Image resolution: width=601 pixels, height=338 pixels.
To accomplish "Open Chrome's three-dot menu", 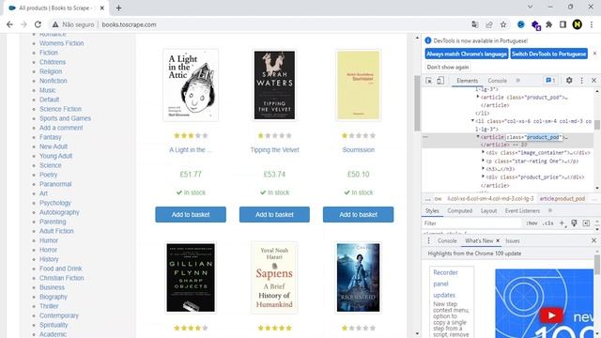I will click(592, 24).
